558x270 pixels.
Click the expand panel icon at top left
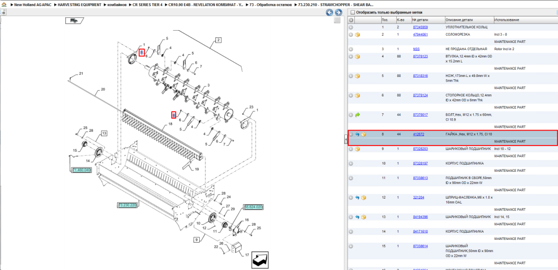(3, 12)
